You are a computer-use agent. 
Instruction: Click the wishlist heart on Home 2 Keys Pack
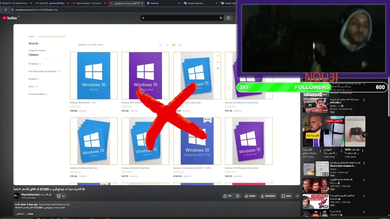point(218,56)
